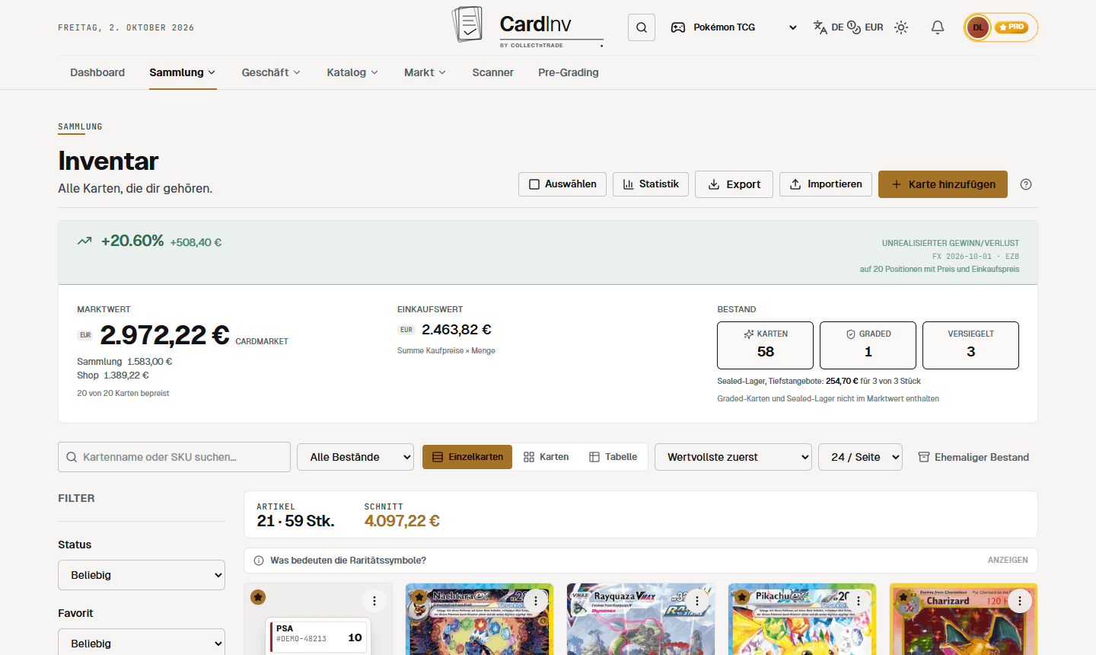
Task: Open the Status filter dropdown
Action: coord(142,575)
